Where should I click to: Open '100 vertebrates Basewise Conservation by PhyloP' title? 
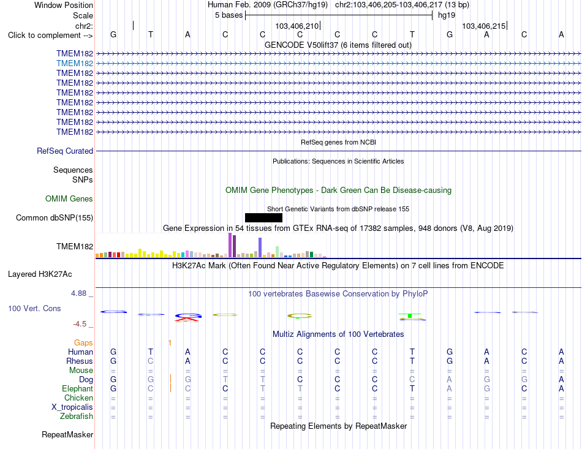coord(338,294)
